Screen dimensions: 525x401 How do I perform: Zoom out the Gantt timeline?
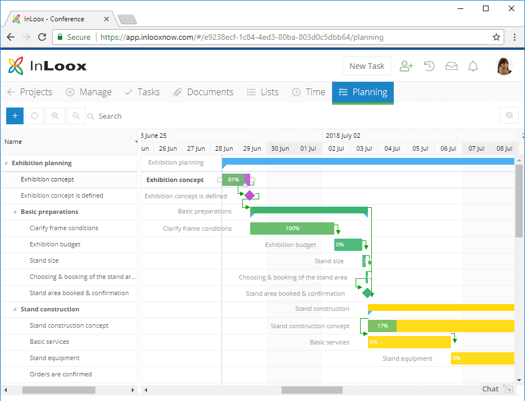[x=76, y=116]
